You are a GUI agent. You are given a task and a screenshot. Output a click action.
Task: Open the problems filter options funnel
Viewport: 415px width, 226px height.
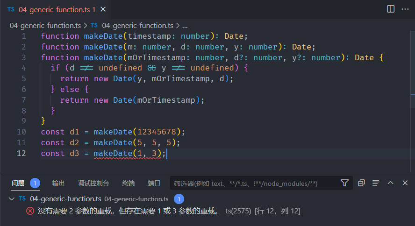tap(344, 183)
